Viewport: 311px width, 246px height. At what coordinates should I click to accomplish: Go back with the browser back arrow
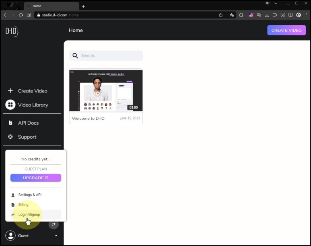click(x=5, y=15)
